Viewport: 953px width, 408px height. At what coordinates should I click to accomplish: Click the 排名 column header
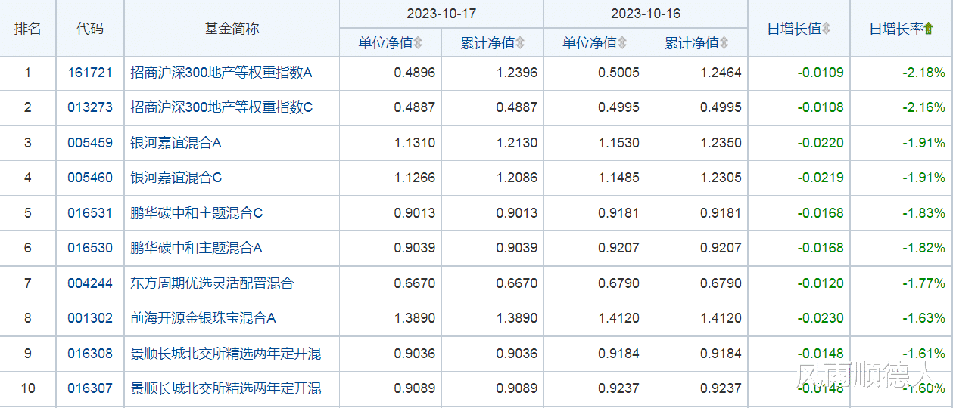coord(28,29)
